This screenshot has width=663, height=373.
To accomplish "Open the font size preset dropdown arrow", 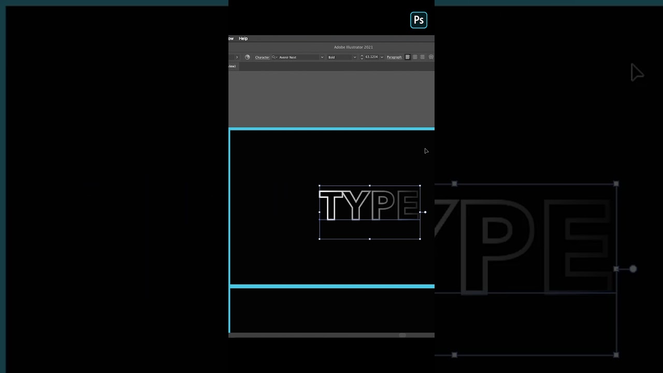I will (x=382, y=57).
